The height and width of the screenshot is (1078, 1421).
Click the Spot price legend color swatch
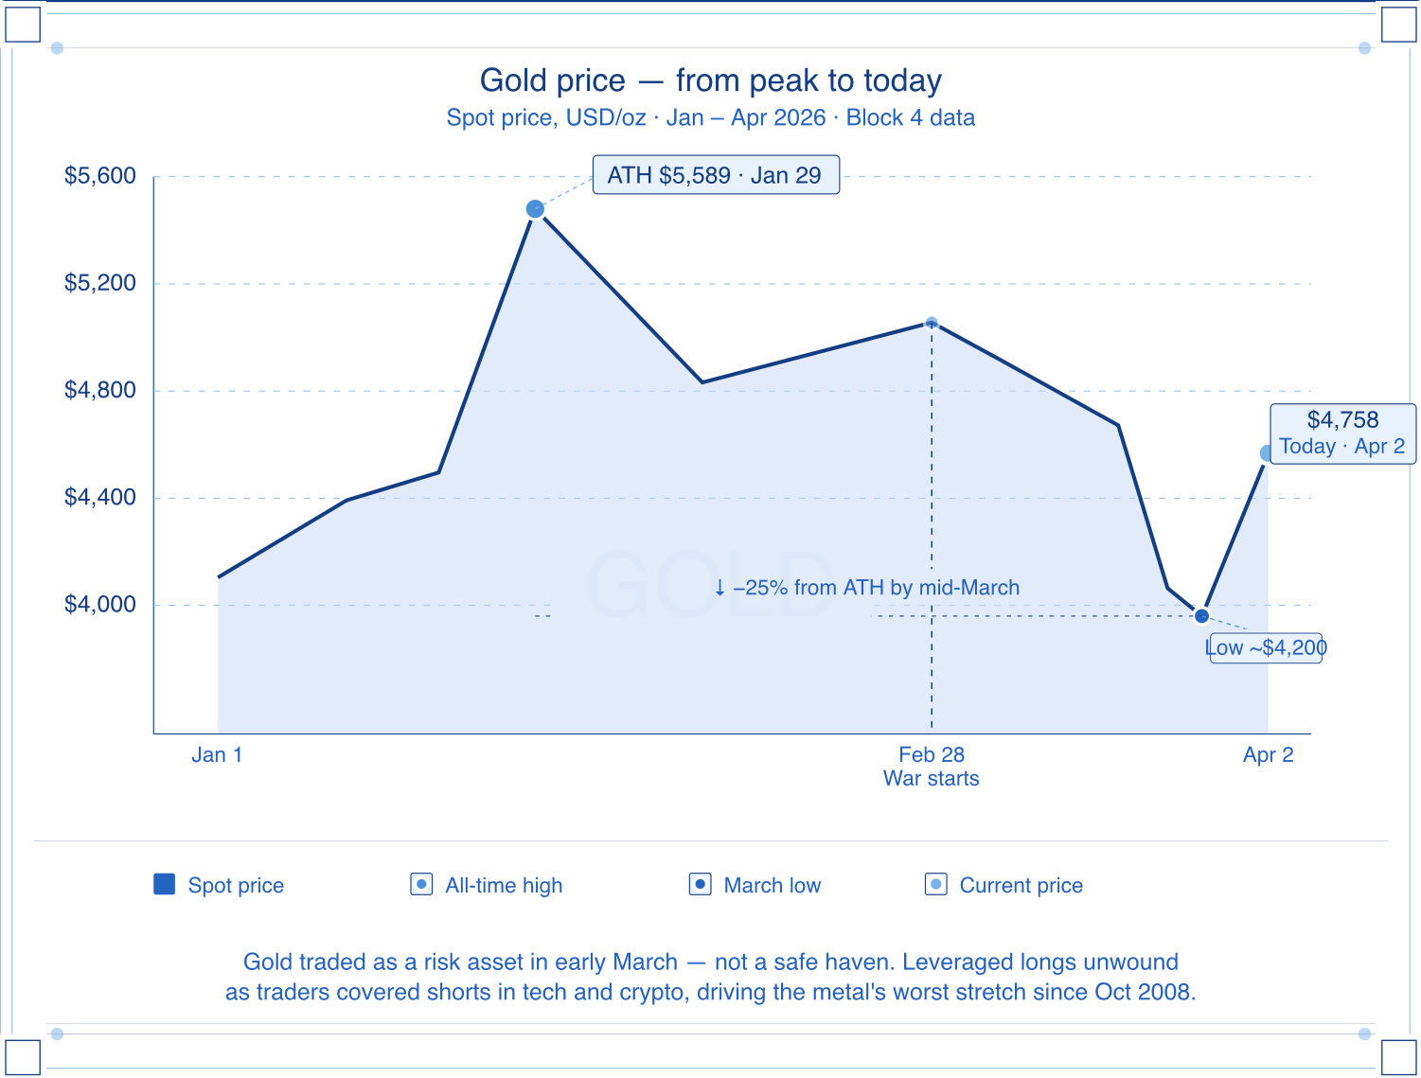tap(164, 884)
